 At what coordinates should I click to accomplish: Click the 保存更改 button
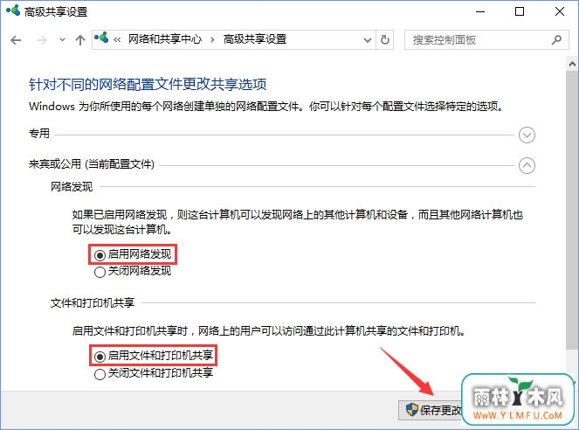431,410
